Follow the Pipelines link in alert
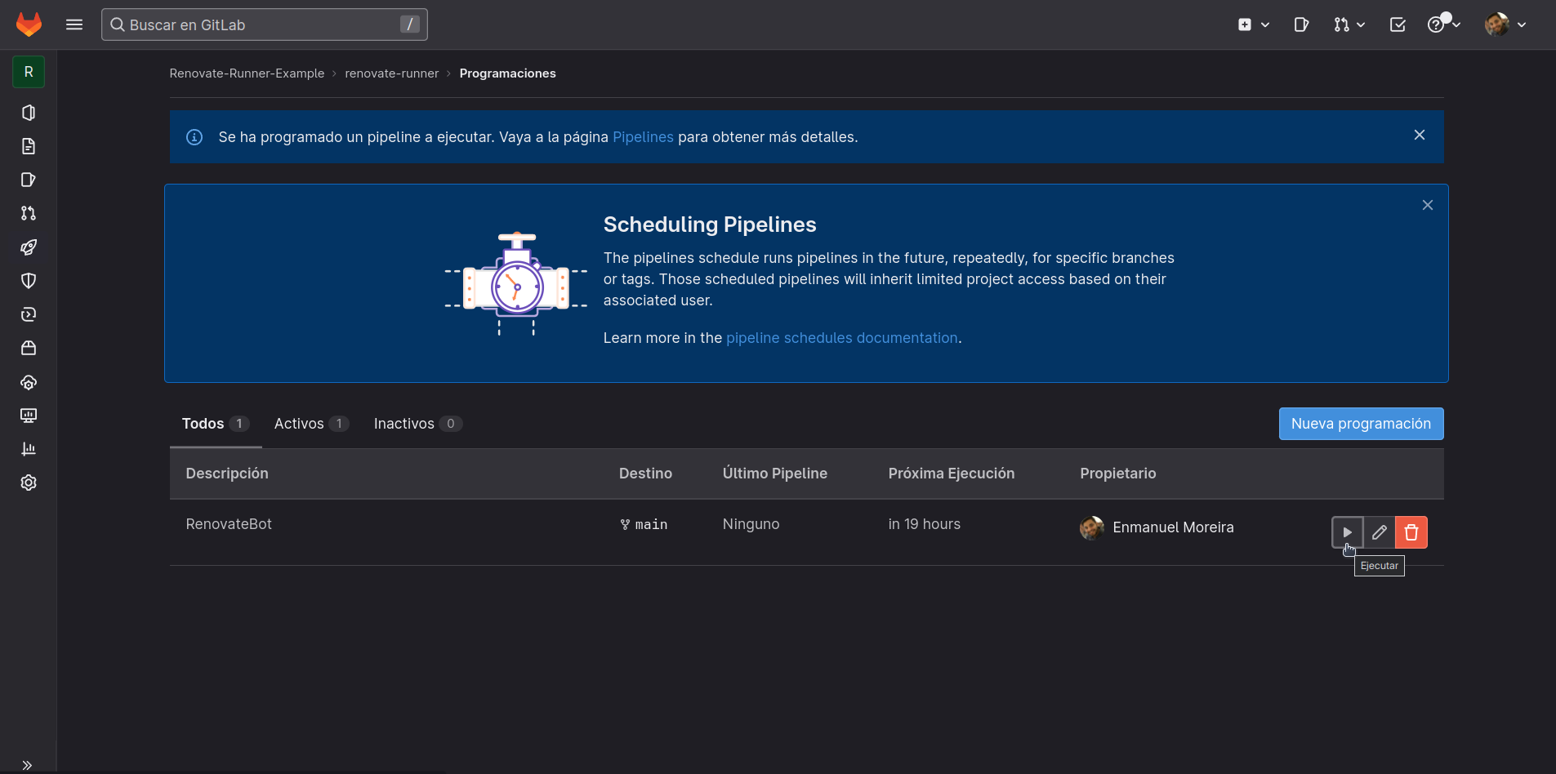This screenshot has width=1556, height=774. (643, 137)
